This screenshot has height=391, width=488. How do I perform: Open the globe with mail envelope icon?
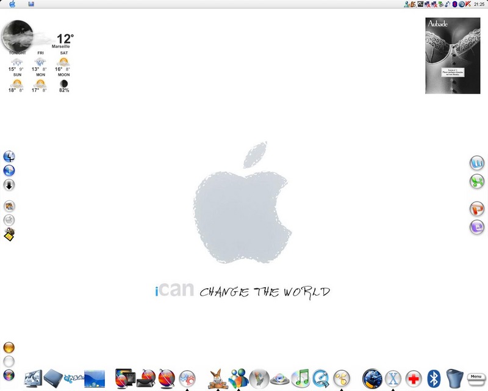point(146,379)
